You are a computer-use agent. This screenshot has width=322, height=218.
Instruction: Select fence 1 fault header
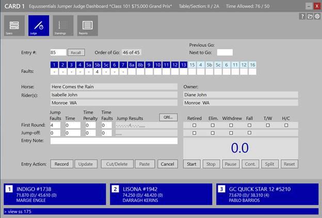pos(54,65)
